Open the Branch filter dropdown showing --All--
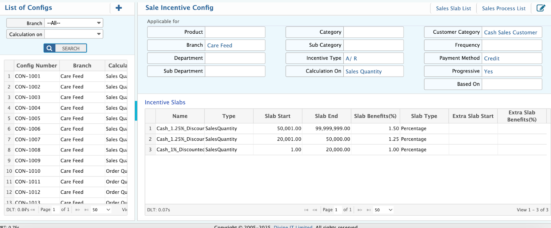 point(74,23)
